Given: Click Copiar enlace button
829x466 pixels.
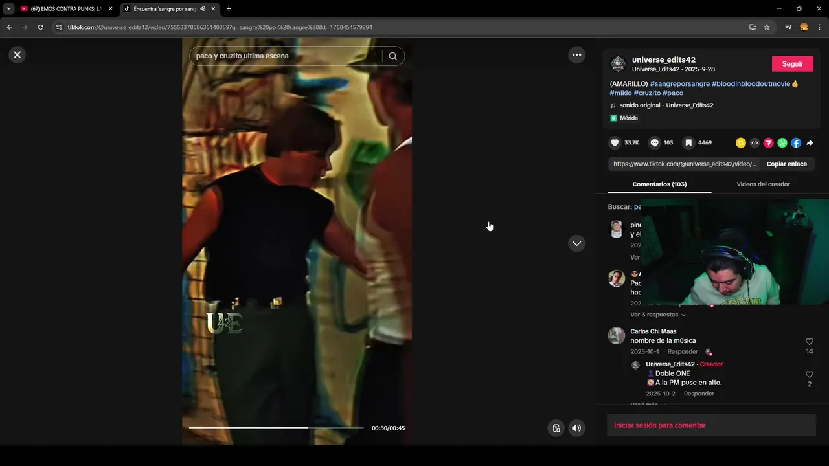Looking at the screenshot, I should [x=787, y=164].
